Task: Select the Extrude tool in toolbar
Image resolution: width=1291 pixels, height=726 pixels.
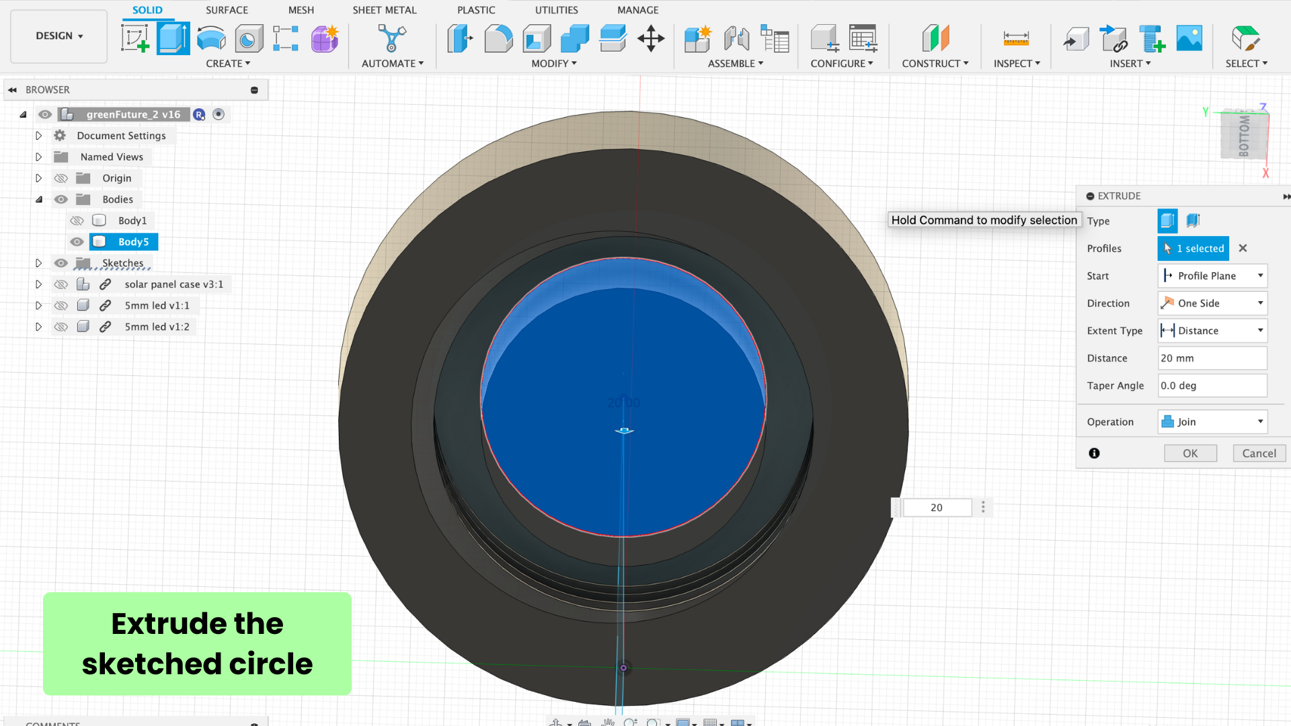Action: 173,38
